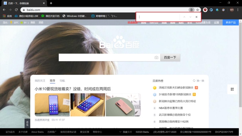Close the find bar
The height and width of the screenshot is (136, 242).
pos(197,17)
